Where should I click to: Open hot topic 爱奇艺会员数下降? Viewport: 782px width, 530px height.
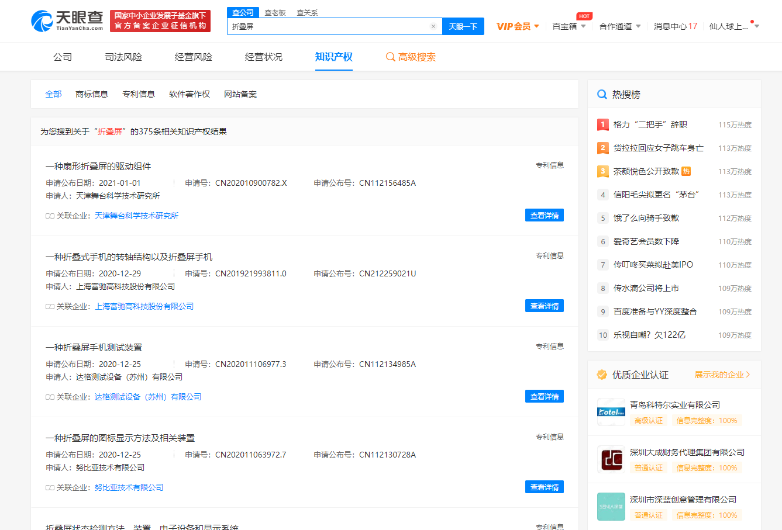click(x=646, y=241)
